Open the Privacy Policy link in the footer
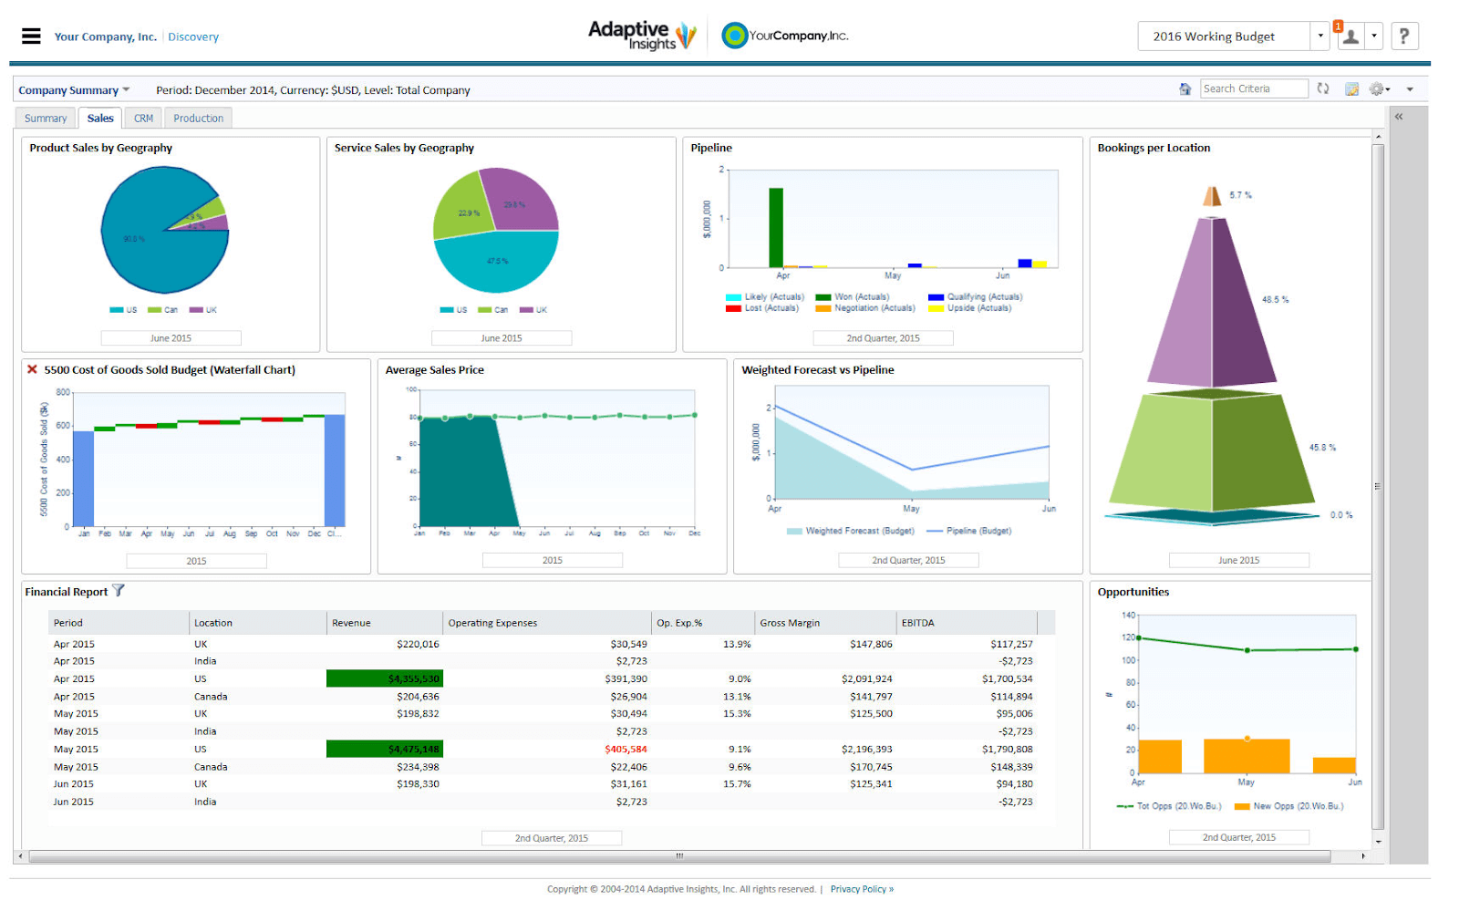Screen dimensions: 1459x911 pos(860,888)
